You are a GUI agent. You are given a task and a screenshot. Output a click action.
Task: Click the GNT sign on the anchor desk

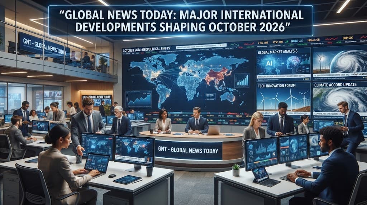pos(188,151)
